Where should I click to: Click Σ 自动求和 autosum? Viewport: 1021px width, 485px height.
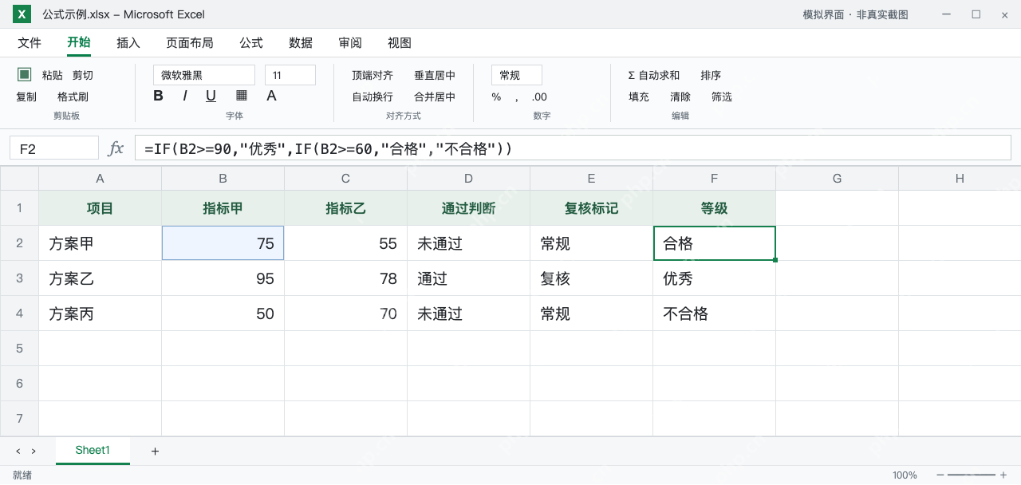654,75
